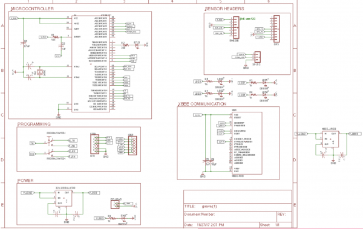Click the XBEE COMMUNICATION section heading
This screenshot has width=363, height=229.
(202, 104)
